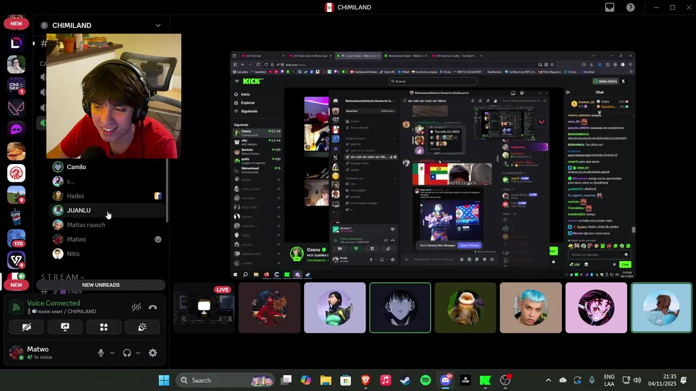
Task: Open the purple sunglasses mask server icon
Action: pyautogui.click(x=16, y=129)
